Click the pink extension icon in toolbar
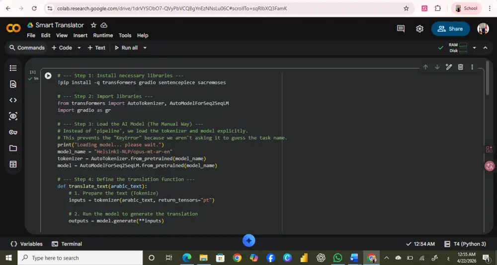Screen dimensions: 497x265 424,8
